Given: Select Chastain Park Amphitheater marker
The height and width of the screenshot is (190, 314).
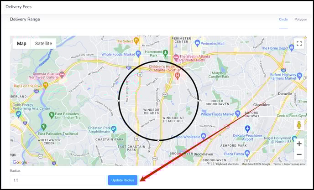Looking at the screenshot, I should (x=114, y=129).
